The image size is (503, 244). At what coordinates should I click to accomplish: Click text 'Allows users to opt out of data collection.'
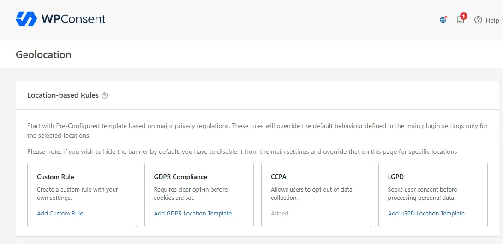tap(311, 193)
